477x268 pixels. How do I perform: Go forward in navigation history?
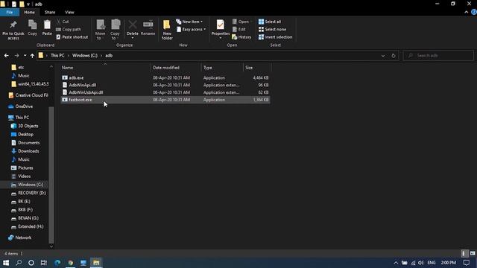(x=16, y=56)
